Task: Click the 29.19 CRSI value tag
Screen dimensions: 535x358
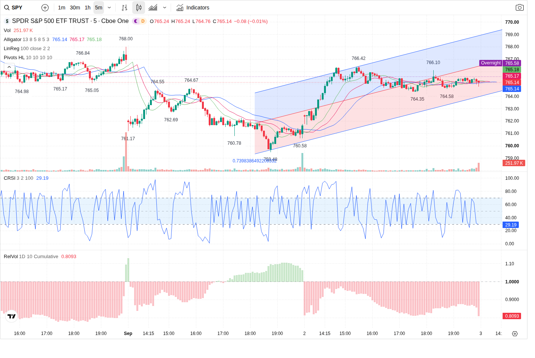Action: coord(511,225)
